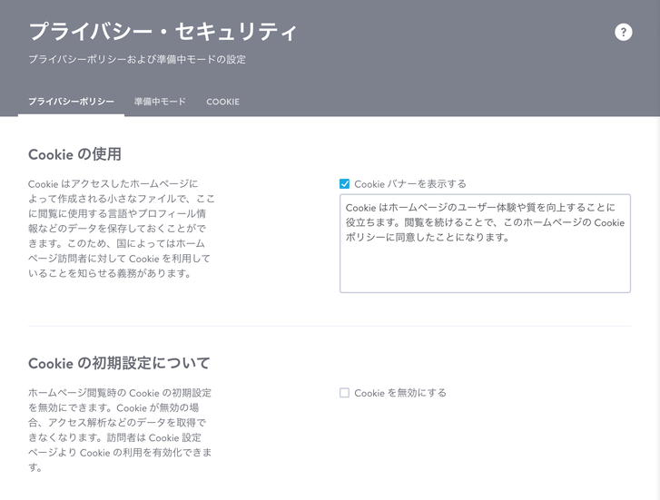Open the 準備中モード tab
This screenshot has width=660, height=500.
tap(160, 102)
